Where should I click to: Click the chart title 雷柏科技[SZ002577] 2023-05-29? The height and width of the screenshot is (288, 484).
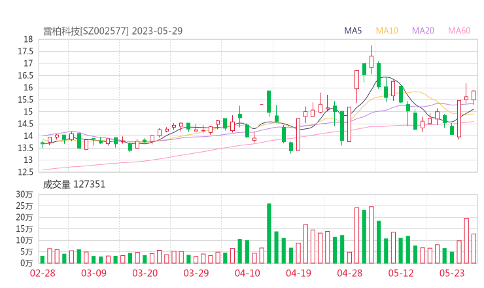113,31
